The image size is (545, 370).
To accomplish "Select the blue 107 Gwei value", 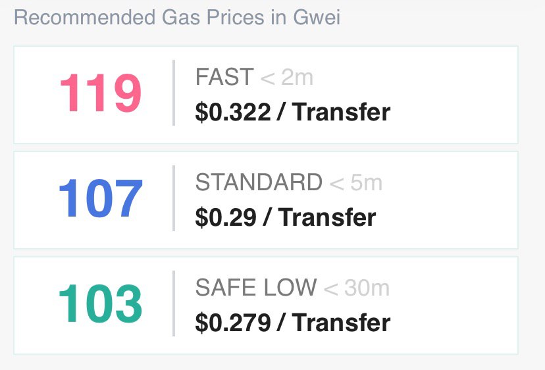I will [101, 198].
